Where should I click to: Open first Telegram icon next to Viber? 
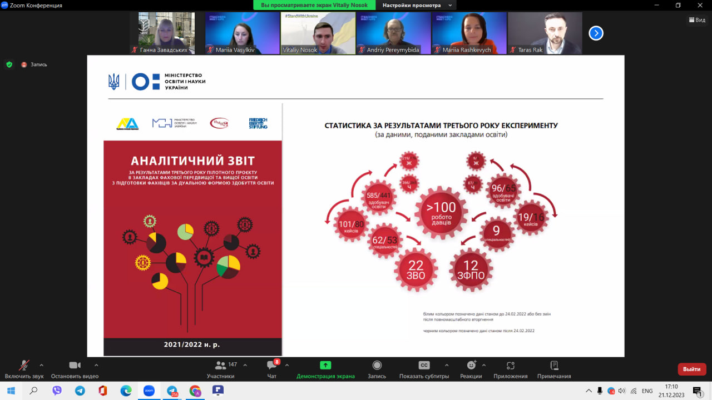(80, 391)
